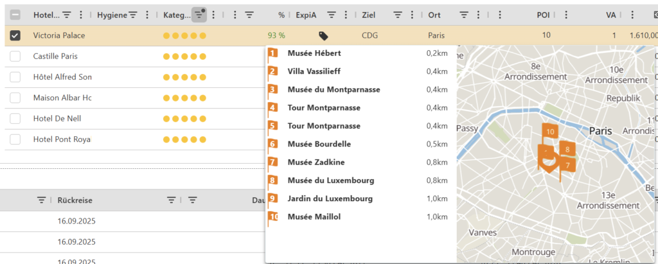658x264 pixels.
Task: Click the POI count 10 for Victoria Palace
Action: point(546,35)
